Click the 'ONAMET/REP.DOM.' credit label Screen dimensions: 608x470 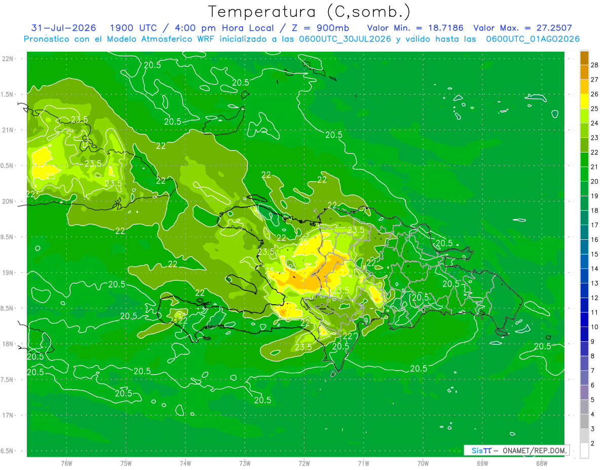(536, 450)
